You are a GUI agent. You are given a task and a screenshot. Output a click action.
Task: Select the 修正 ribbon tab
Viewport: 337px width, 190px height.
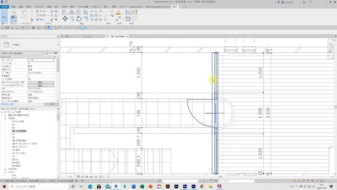pos(175,7)
